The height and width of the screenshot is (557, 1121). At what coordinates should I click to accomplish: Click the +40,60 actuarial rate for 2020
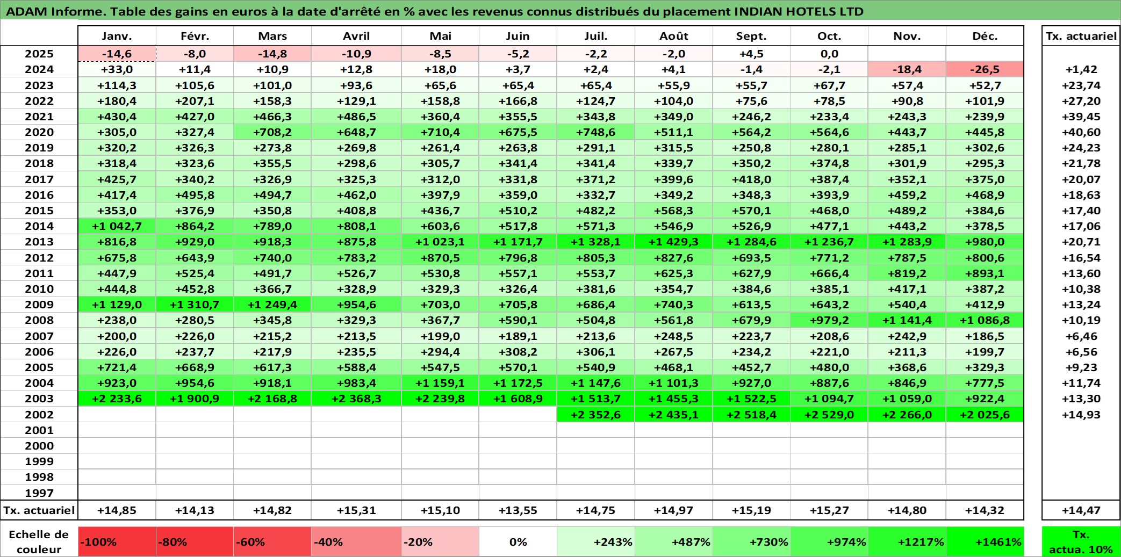click(1081, 132)
